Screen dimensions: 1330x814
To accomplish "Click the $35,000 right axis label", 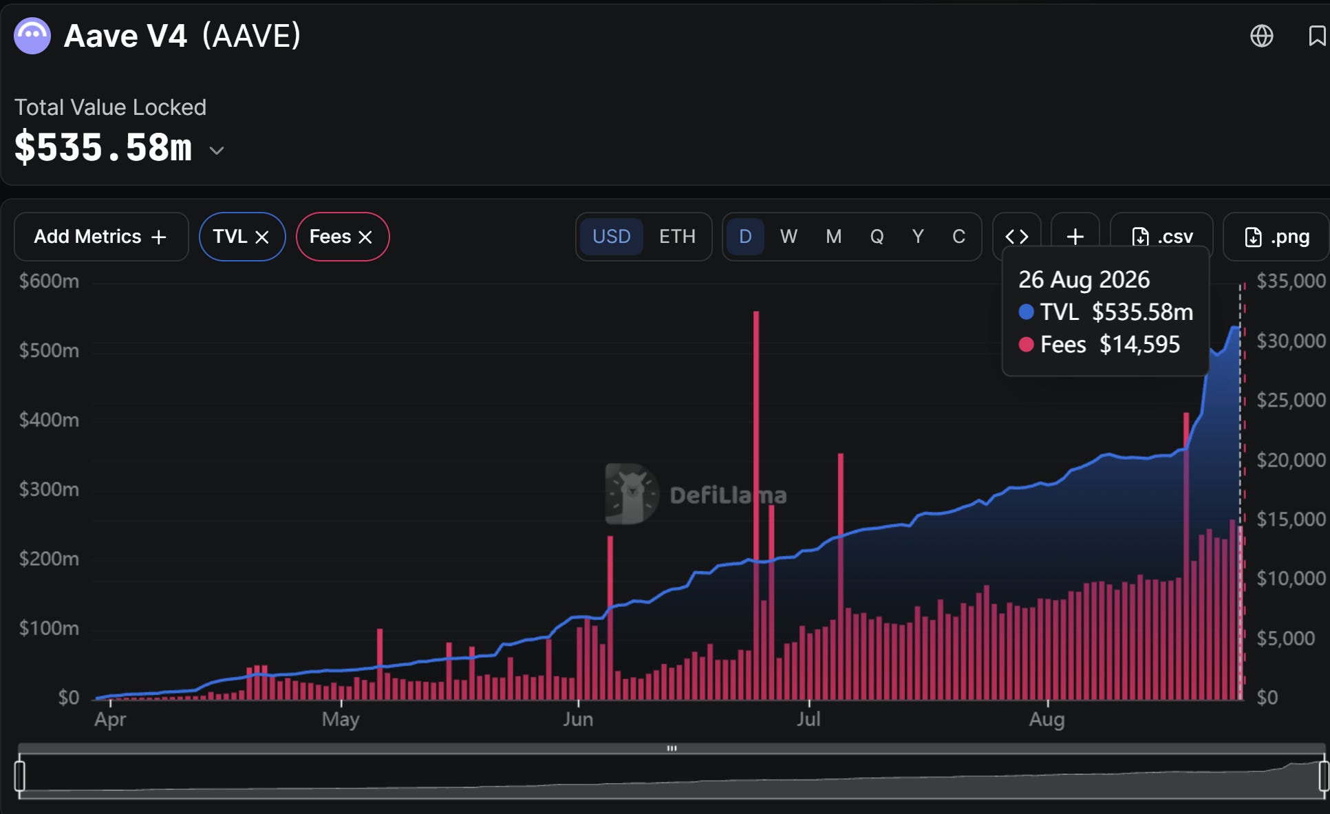I will click(1291, 281).
